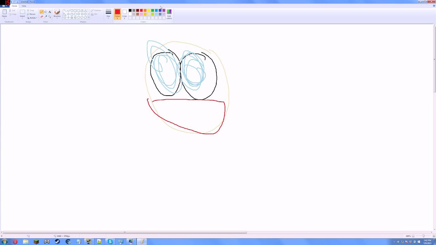The image size is (436, 245).
Task: Click the Crop command
Action: 30,10
